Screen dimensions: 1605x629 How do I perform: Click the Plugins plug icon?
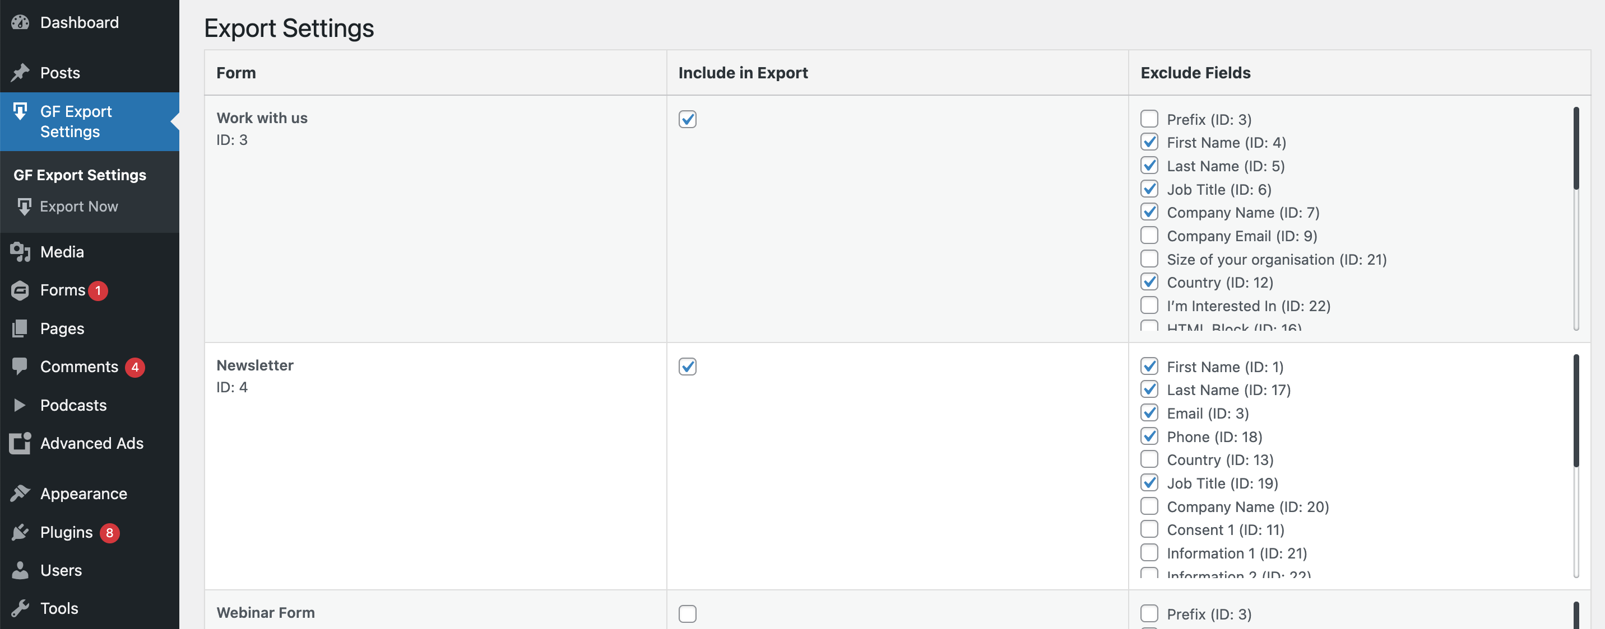(x=20, y=532)
